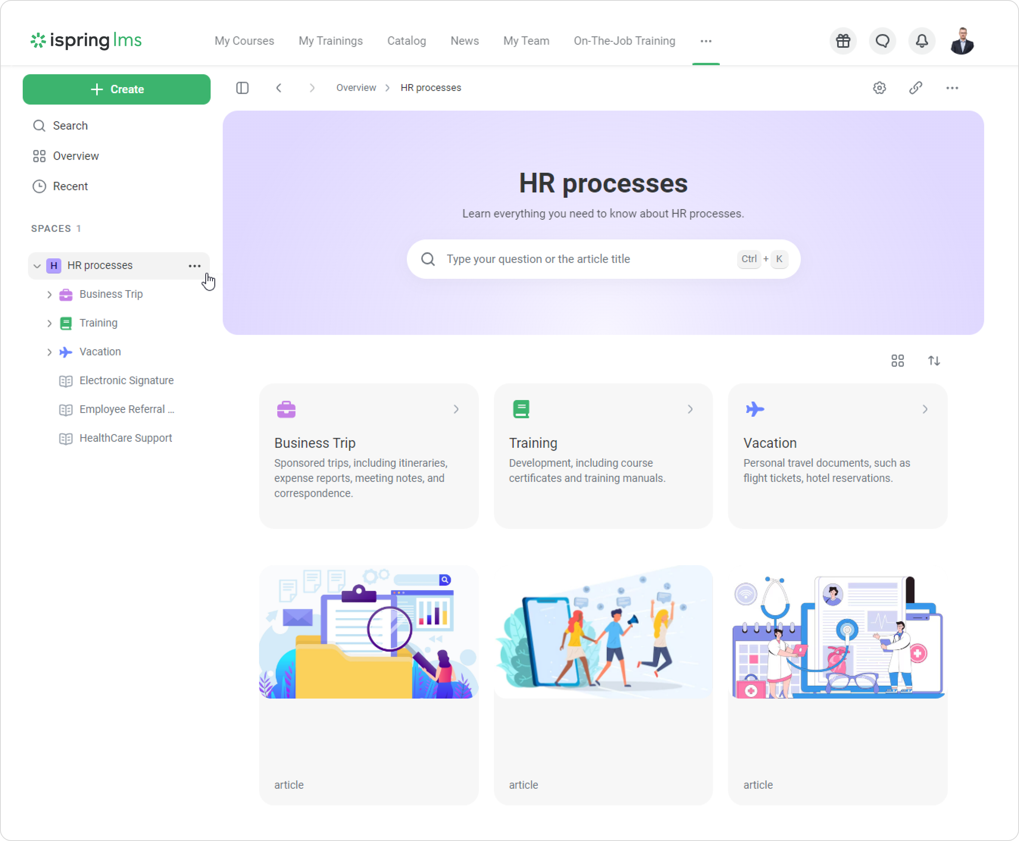The width and height of the screenshot is (1019, 841).
Task: Switch to grid view layout icon
Action: click(897, 360)
